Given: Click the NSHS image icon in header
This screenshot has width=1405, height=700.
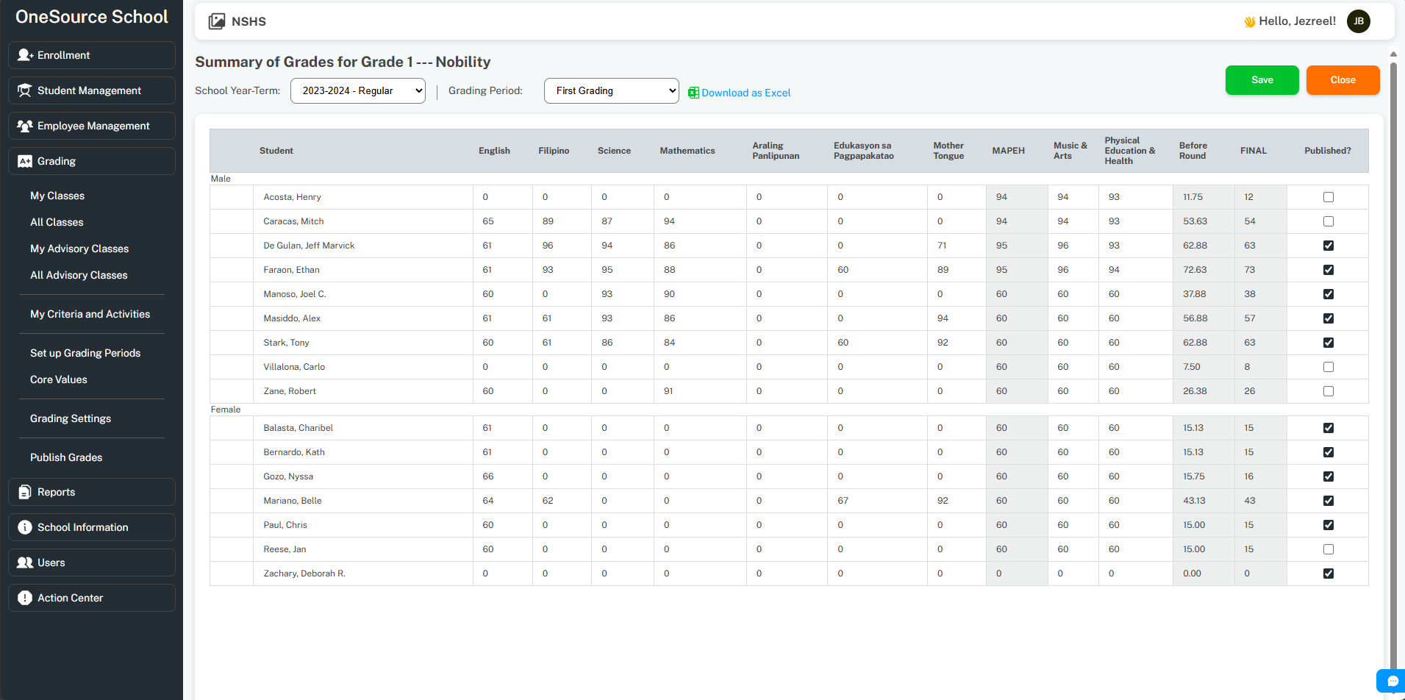Looking at the screenshot, I should tap(217, 21).
